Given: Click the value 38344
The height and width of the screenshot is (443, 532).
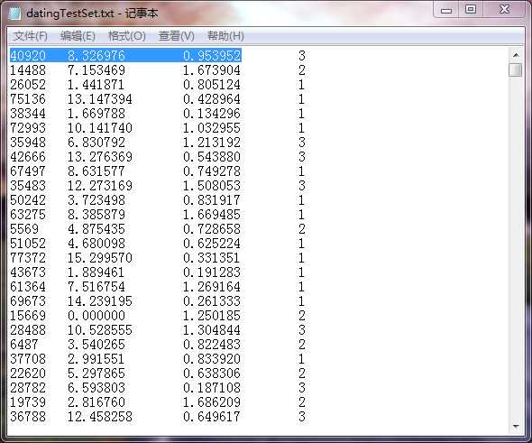Looking at the screenshot, I should pyautogui.click(x=28, y=114).
